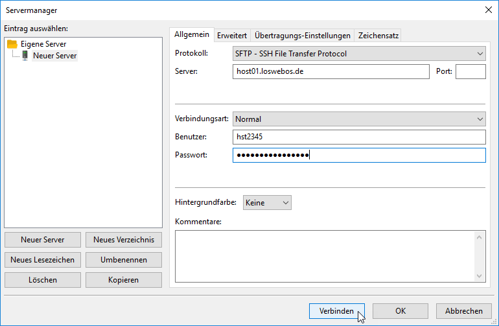
Task: Cancel with the Abbrechen button
Action: (464, 311)
